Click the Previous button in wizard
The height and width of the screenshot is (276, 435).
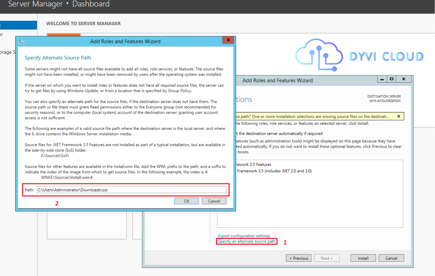(299, 258)
